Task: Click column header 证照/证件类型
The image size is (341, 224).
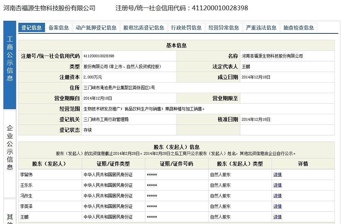Action: [113, 164]
